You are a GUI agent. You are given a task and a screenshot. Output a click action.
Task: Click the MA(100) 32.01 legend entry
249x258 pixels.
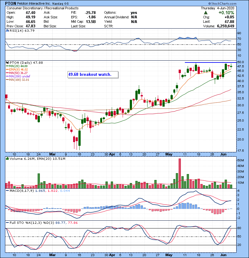point(17,80)
